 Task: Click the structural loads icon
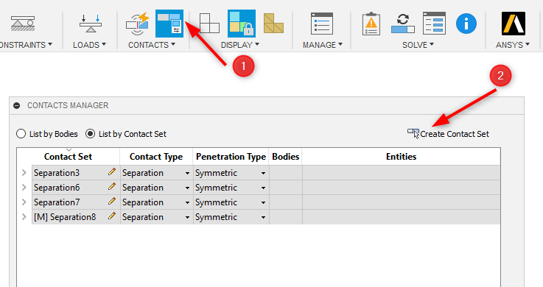pos(91,24)
